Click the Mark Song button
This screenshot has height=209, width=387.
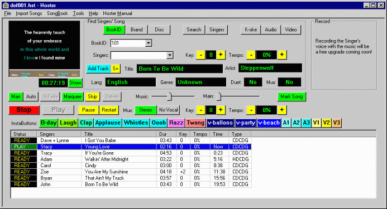(x=292, y=96)
